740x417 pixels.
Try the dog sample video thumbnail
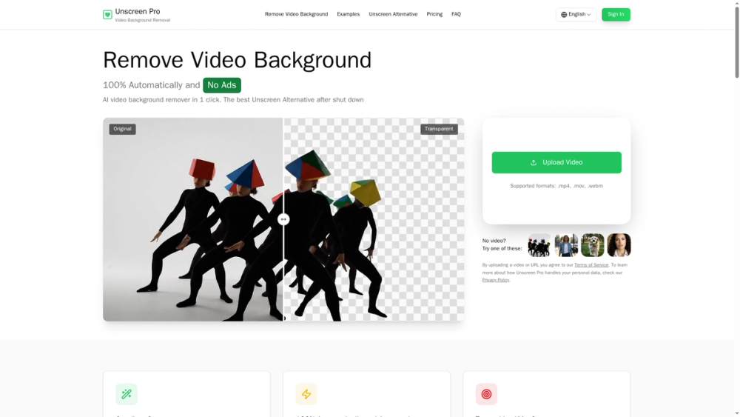point(592,245)
